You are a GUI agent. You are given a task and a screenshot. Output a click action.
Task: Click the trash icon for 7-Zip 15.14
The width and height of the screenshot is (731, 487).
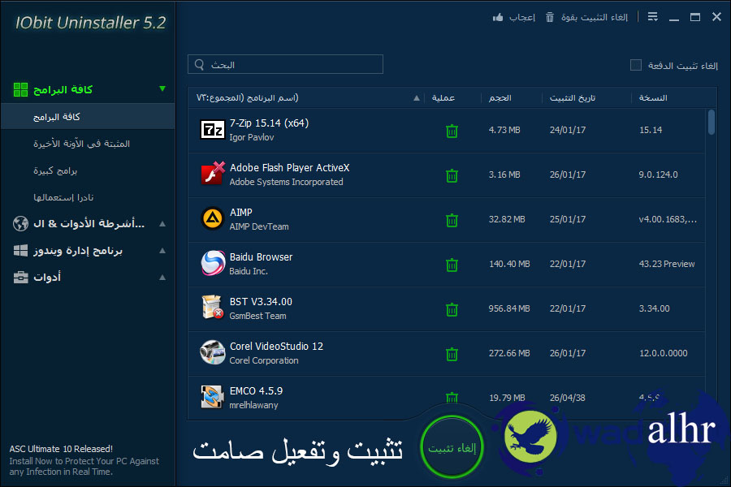coord(452,131)
